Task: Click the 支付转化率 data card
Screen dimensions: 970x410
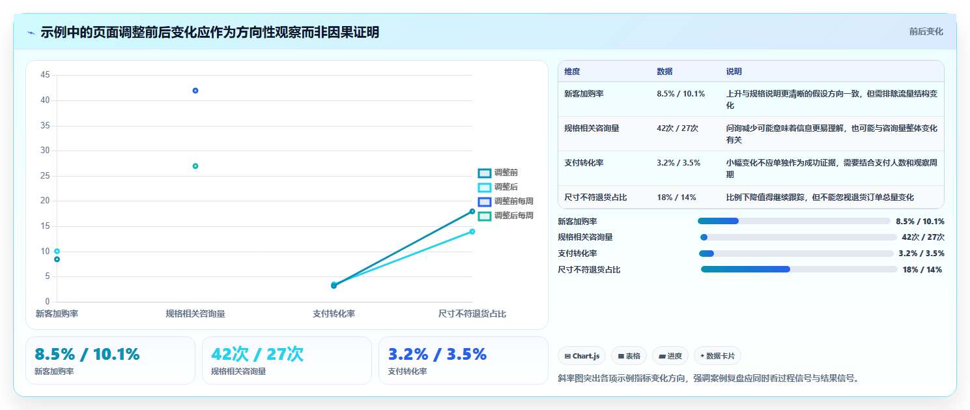Action: [463, 360]
